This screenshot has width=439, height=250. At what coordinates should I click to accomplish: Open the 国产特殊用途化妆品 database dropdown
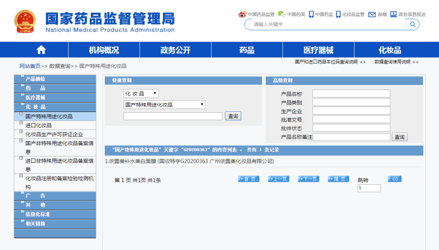tap(164, 105)
